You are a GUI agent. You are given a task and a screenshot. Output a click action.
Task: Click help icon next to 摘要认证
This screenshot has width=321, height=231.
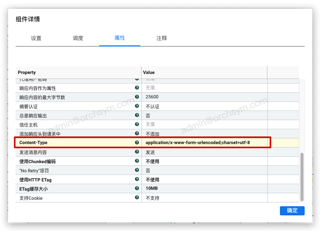tap(137, 106)
